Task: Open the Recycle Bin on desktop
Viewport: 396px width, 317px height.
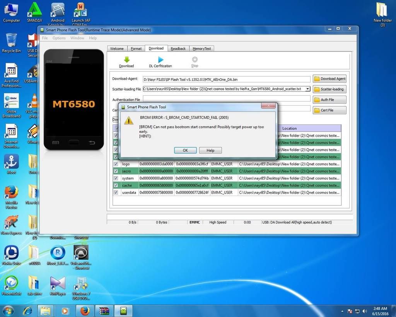Action: pyautogui.click(x=11, y=40)
